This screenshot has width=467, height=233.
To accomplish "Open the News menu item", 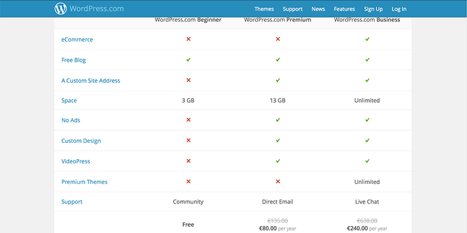I will [x=318, y=9].
